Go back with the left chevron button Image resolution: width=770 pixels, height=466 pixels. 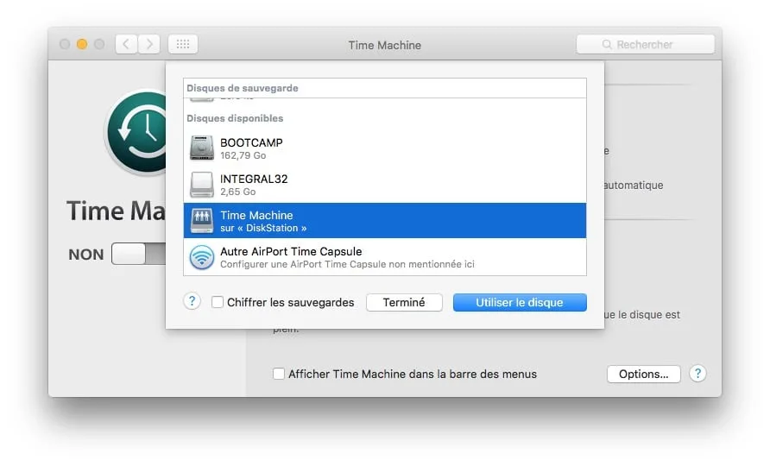tap(126, 44)
